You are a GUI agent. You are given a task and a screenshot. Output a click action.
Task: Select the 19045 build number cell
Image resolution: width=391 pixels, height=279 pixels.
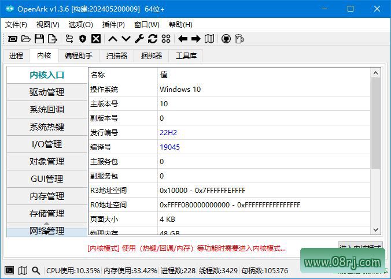tap(264, 147)
